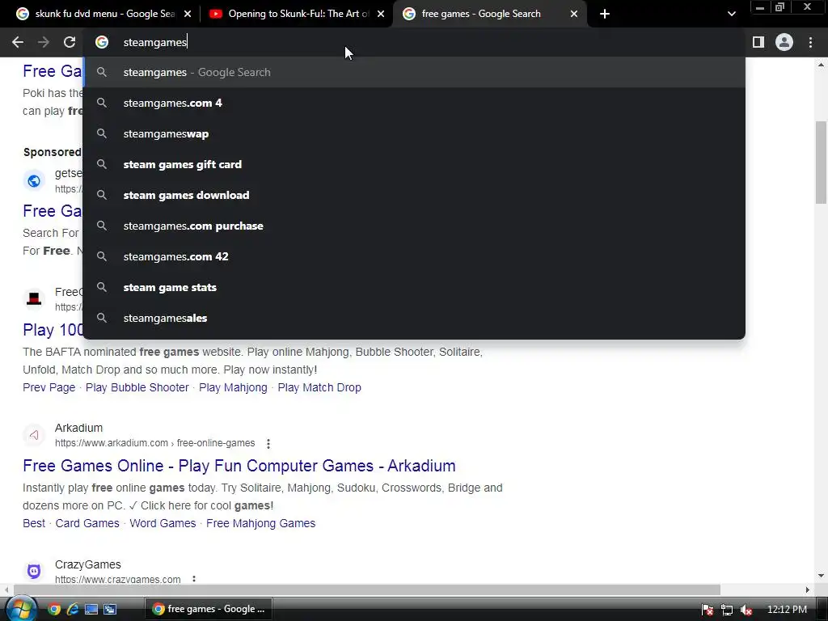Choose suggestion 'steam games download'

(414, 195)
